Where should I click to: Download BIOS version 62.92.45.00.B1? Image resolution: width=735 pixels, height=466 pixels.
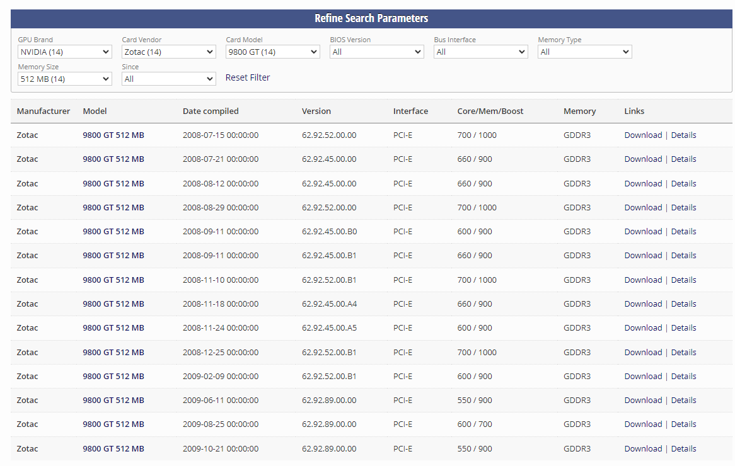[x=643, y=256]
